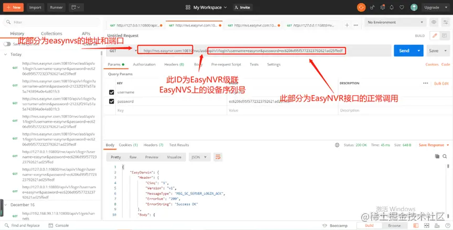Switch to the Collections sidebar tab
453x230 pixels.
click(51, 33)
